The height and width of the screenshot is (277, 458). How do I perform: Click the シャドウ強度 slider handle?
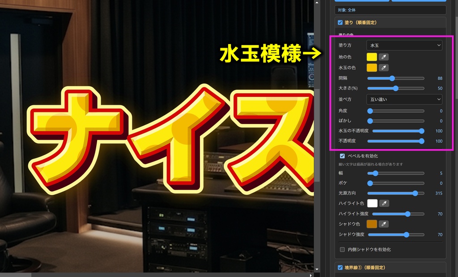click(406, 235)
